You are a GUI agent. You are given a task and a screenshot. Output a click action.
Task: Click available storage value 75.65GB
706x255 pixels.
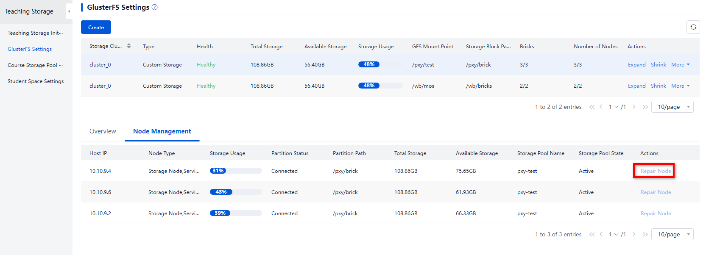click(466, 171)
